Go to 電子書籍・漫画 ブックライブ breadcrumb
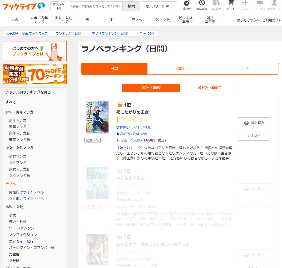The image size is (282, 268). 27,34
